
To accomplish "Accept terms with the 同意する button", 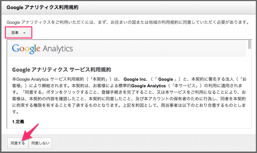I will [18, 143].
